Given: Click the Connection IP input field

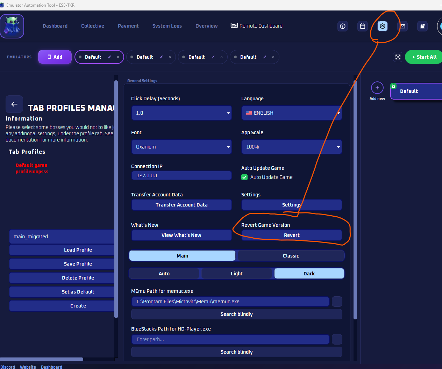Looking at the screenshot, I should point(181,175).
